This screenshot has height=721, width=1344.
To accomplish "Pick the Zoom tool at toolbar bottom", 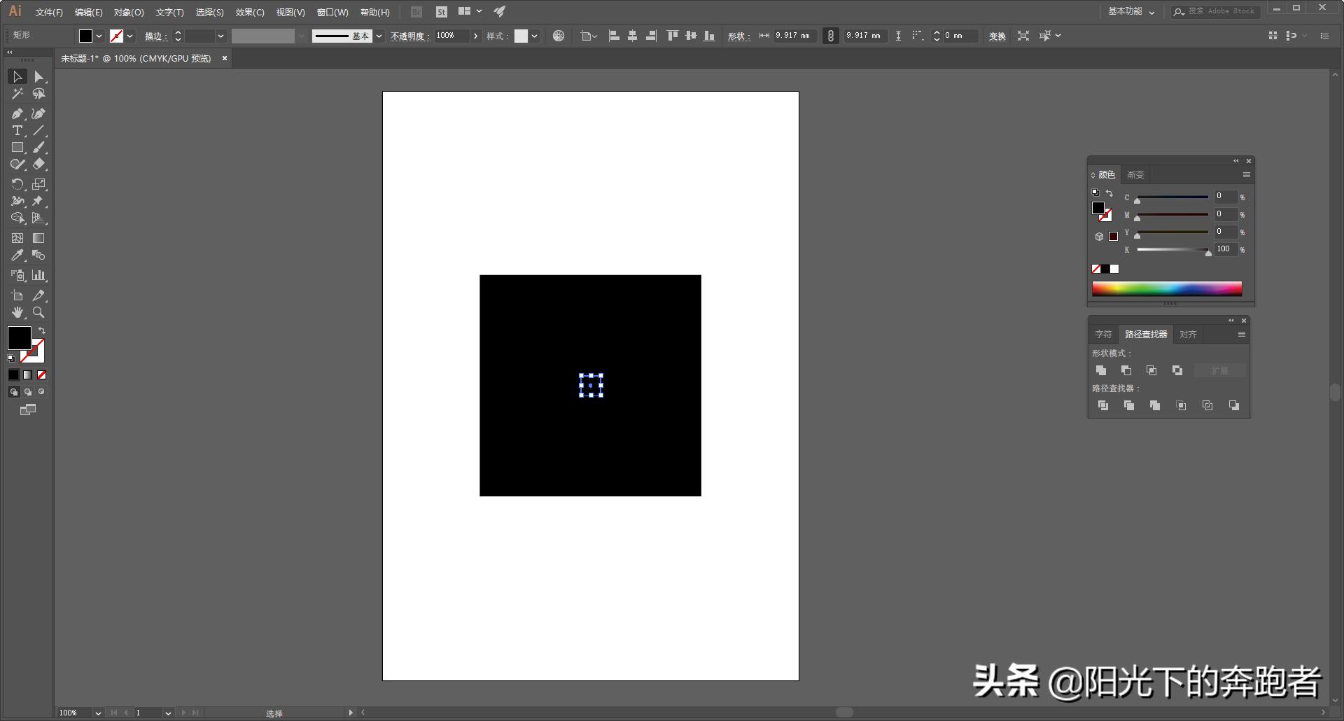I will tap(39, 313).
